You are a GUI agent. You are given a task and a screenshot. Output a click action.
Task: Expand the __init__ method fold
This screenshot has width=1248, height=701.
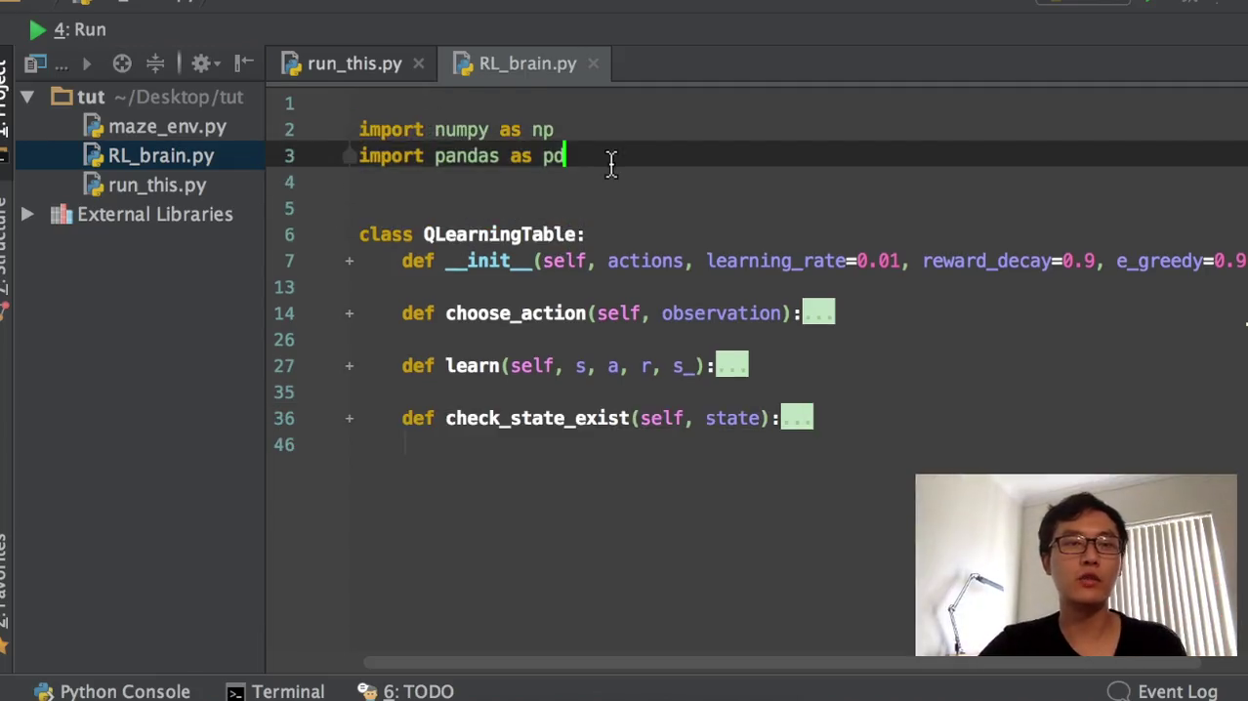click(349, 261)
